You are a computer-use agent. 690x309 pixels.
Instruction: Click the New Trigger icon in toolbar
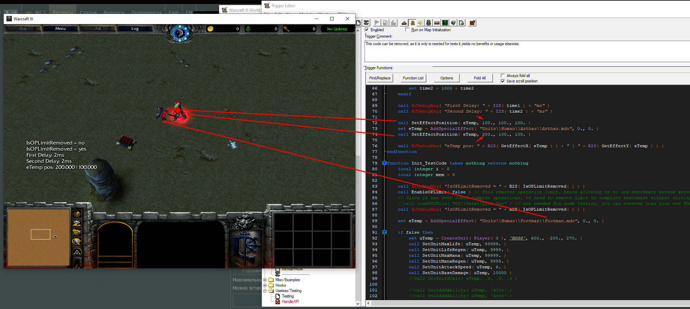358,23
